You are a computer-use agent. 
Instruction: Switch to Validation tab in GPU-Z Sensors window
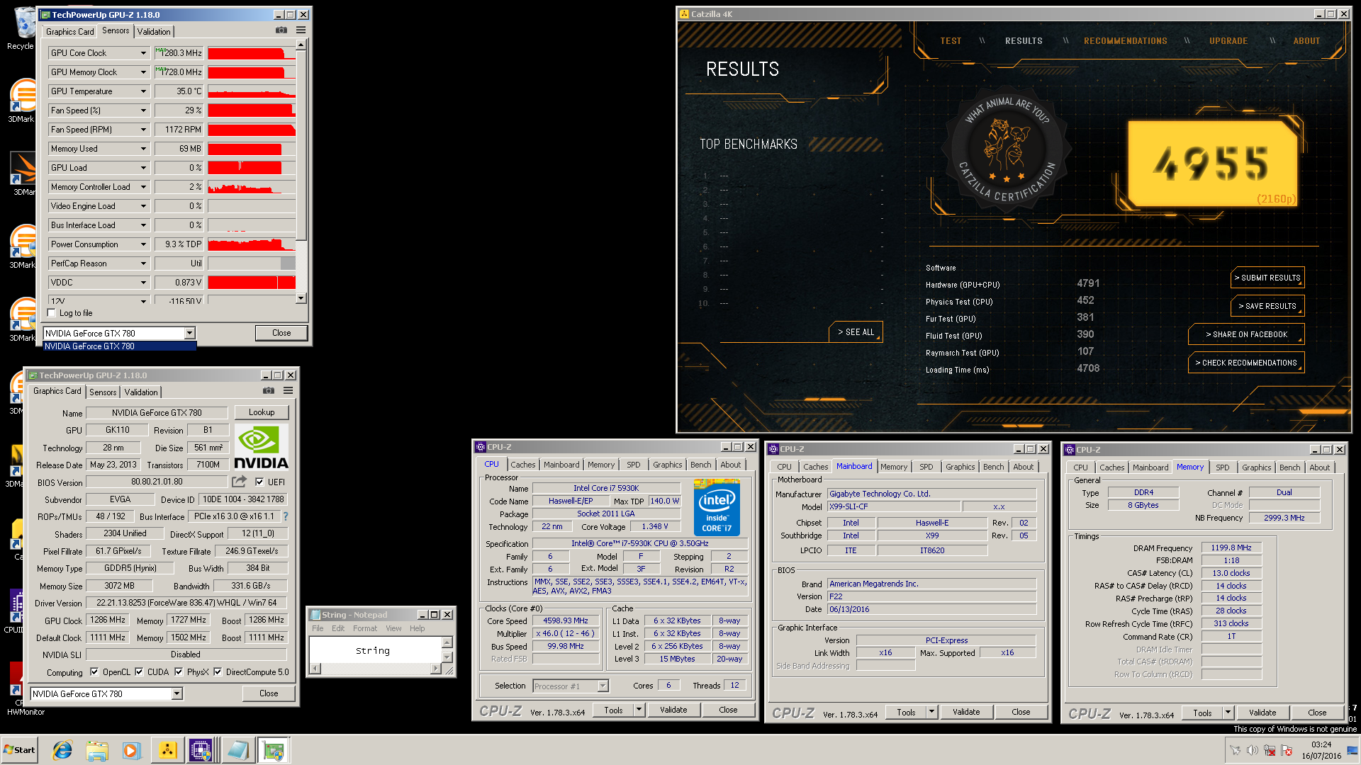coord(154,31)
